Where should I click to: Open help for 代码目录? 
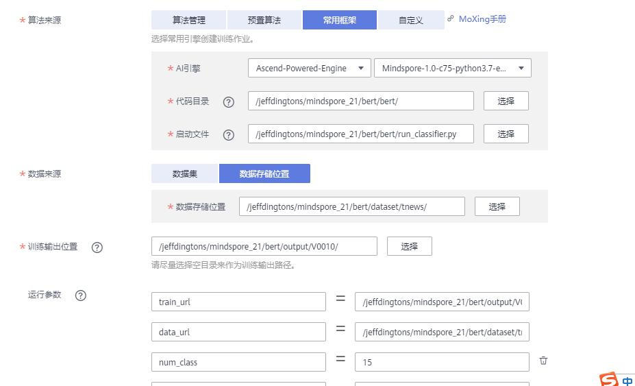pos(228,101)
